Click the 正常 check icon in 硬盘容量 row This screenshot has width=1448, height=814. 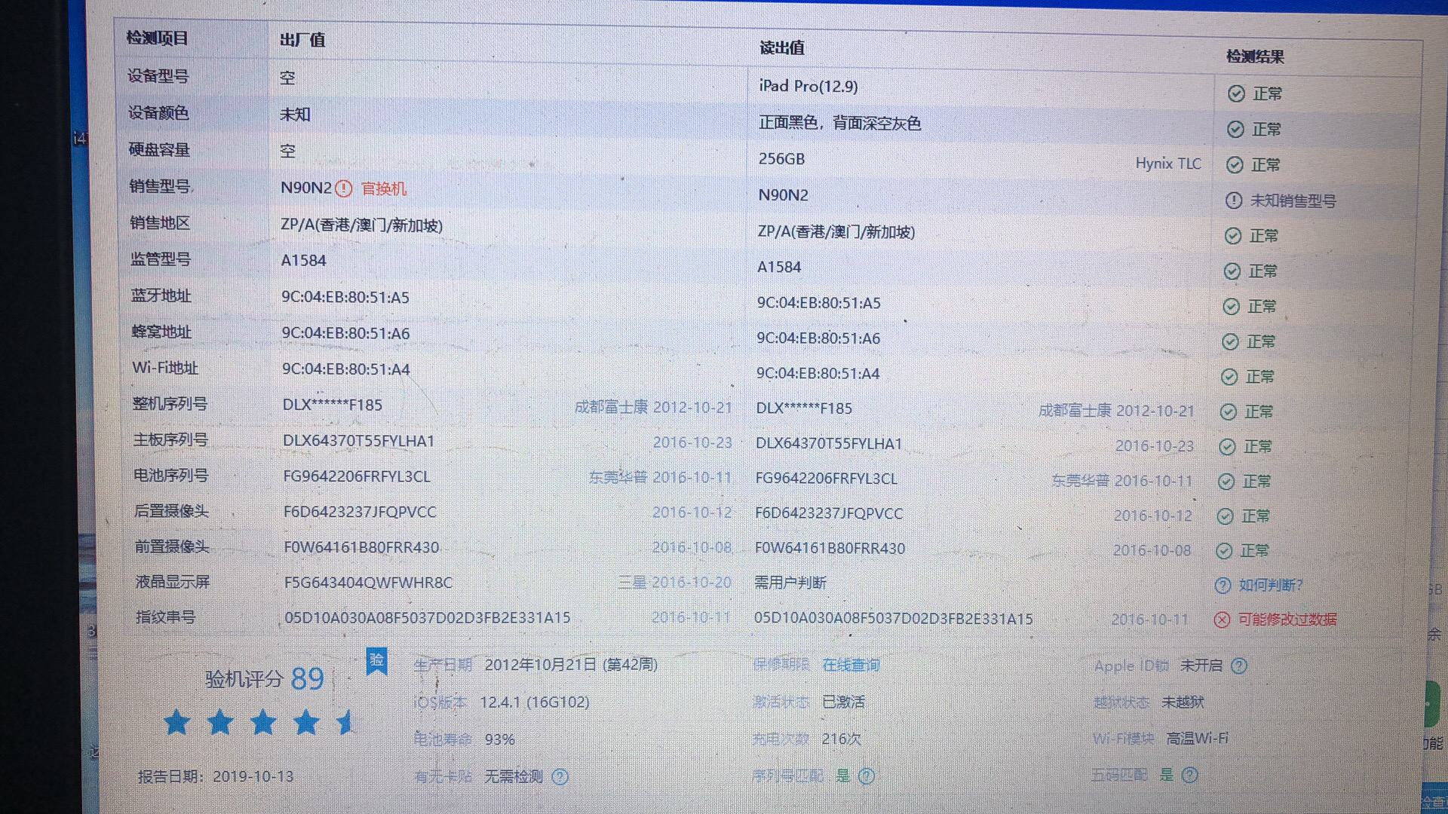[1235, 165]
